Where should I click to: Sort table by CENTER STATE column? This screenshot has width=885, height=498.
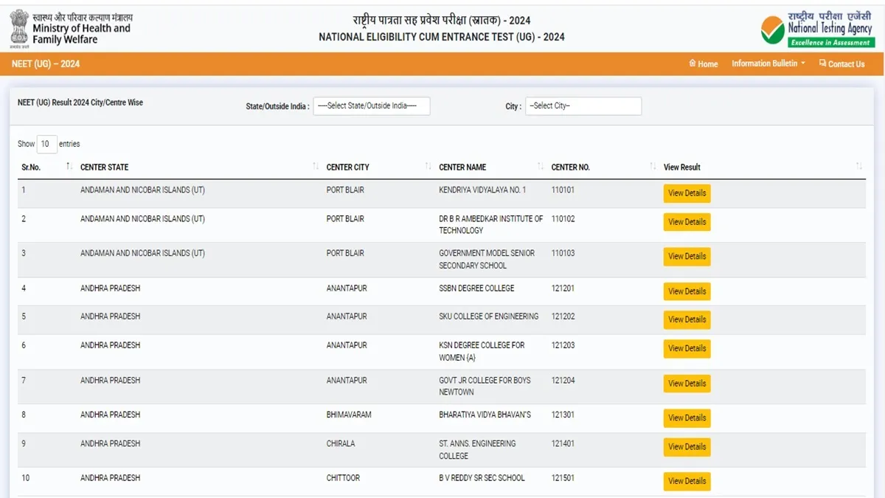click(x=198, y=167)
